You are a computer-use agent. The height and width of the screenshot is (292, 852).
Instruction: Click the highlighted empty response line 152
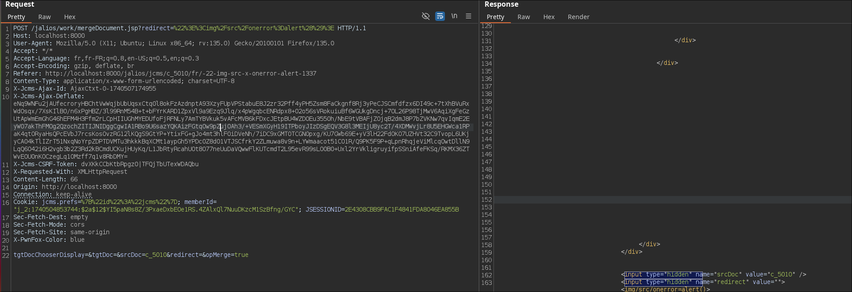coord(673,200)
